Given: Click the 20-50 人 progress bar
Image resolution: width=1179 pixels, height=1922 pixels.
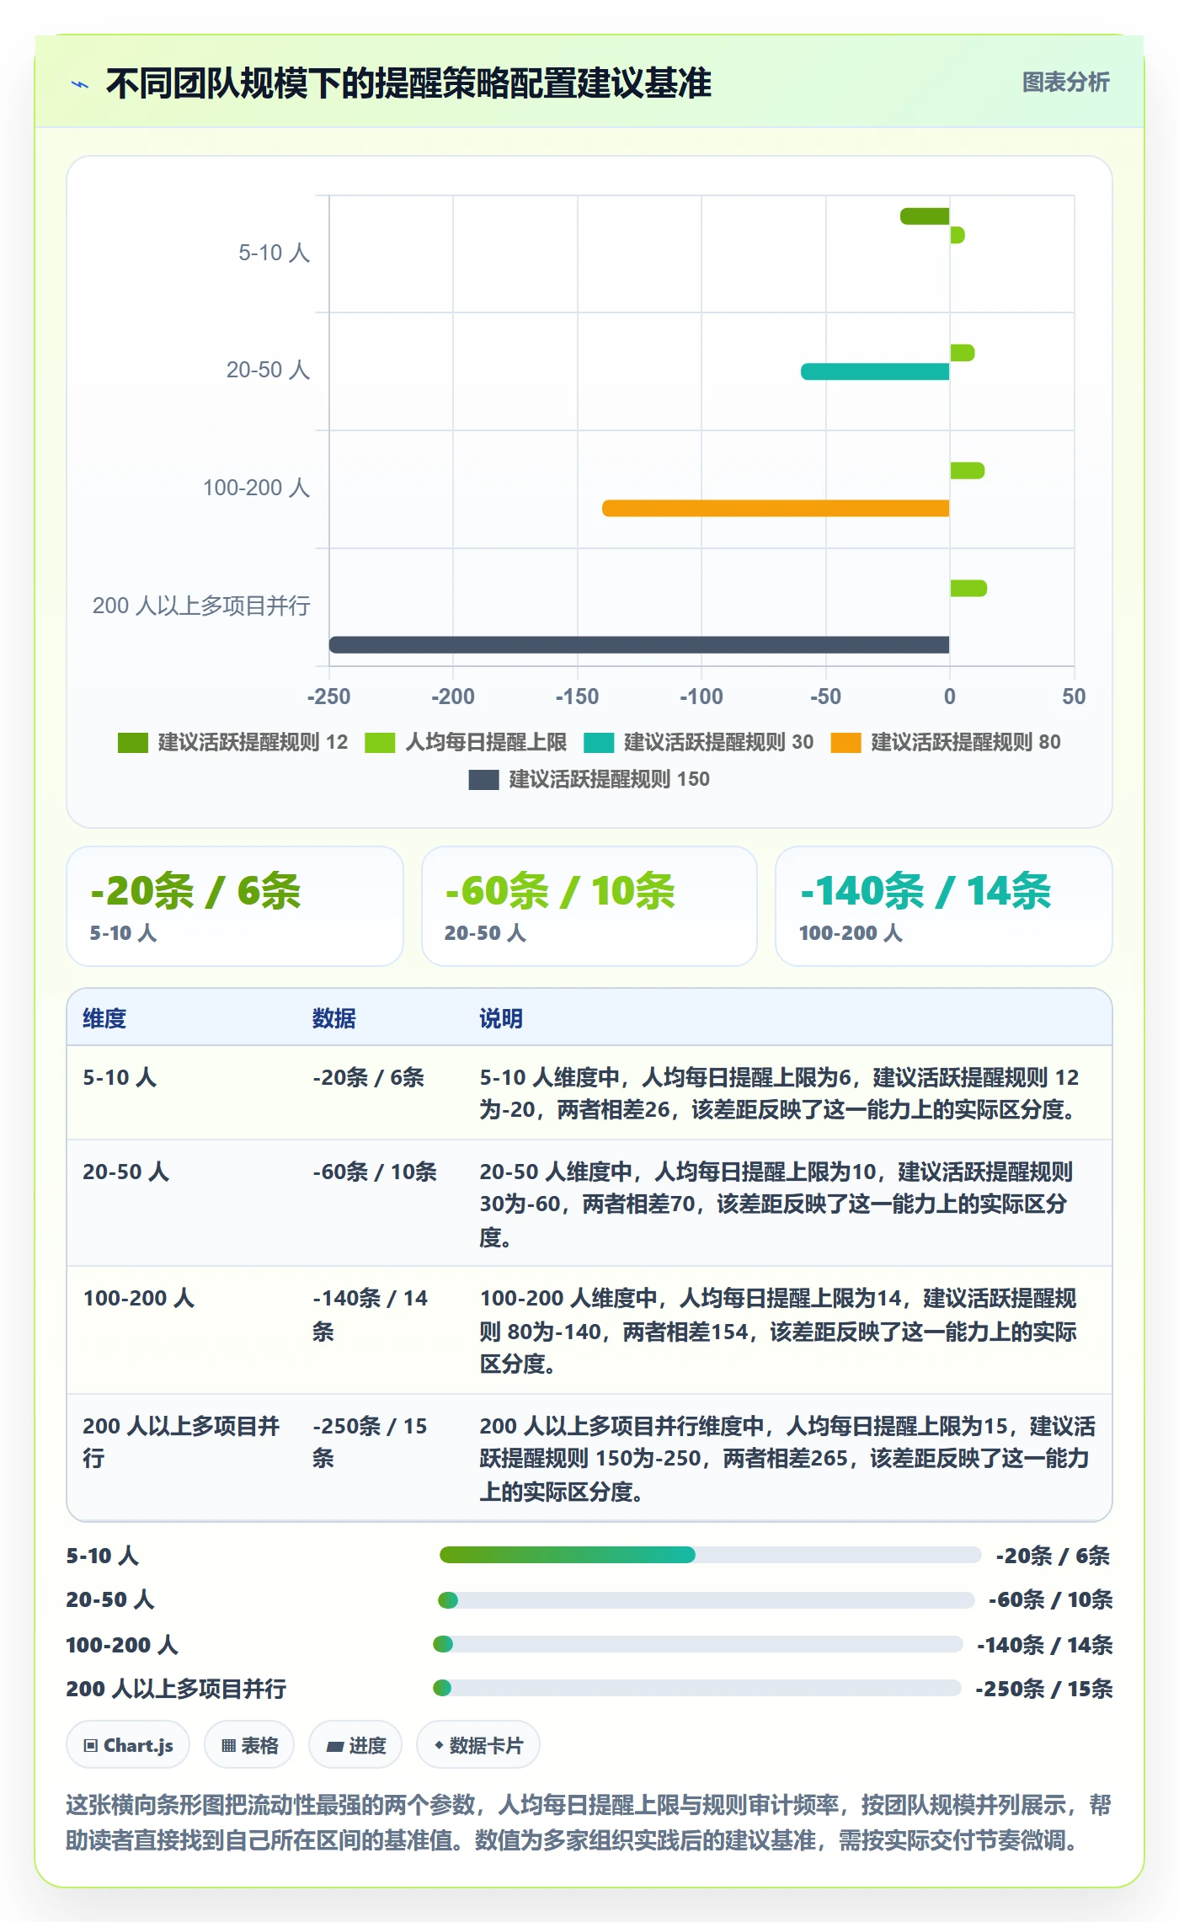Looking at the screenshot, I should pos(706,1599).
